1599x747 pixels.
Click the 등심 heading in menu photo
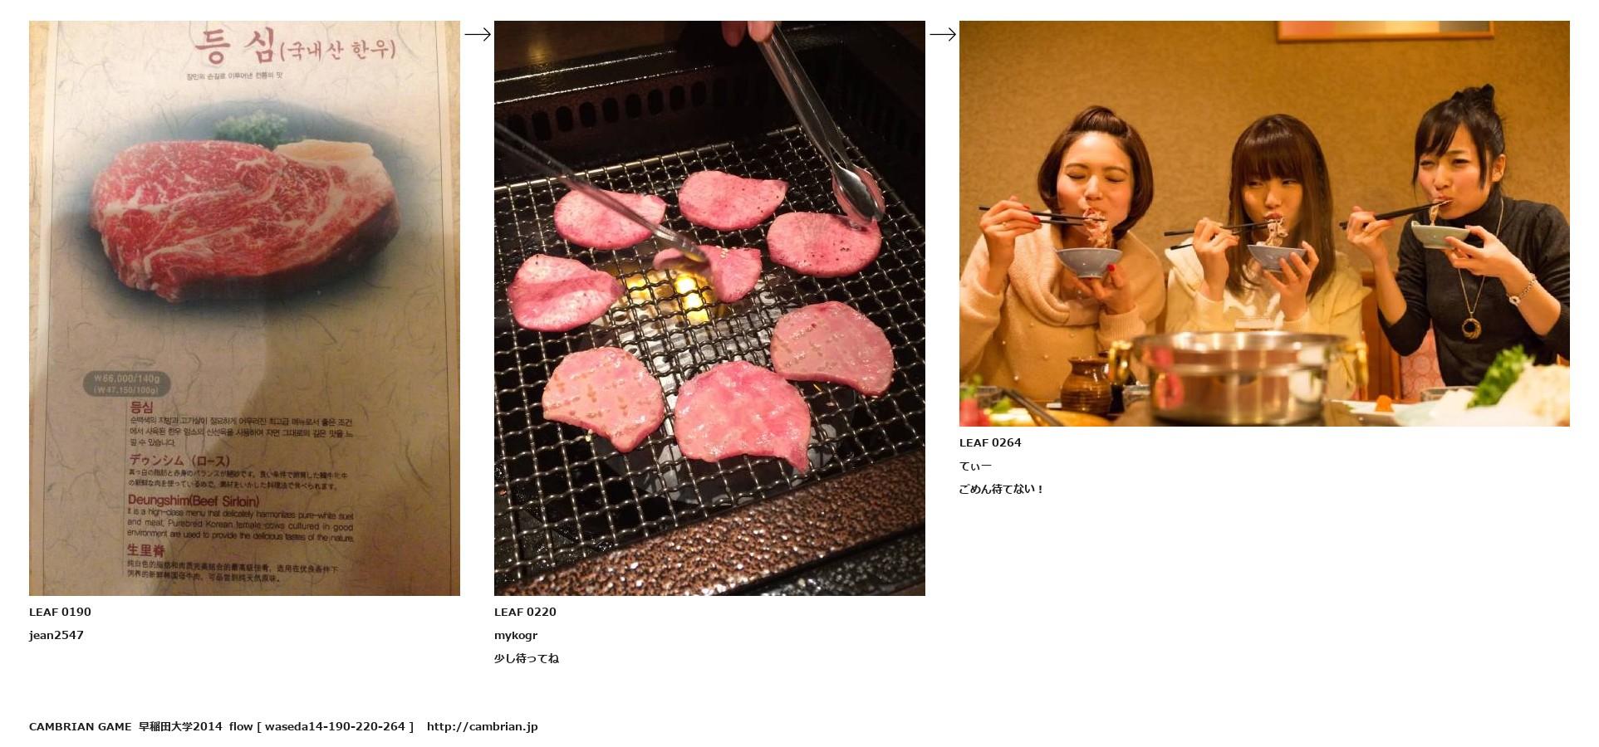coord(234,46)
